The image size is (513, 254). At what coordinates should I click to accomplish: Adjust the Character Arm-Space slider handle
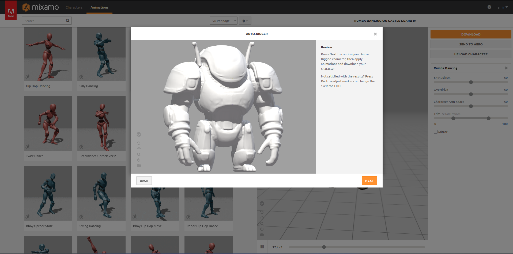[471, 106]
